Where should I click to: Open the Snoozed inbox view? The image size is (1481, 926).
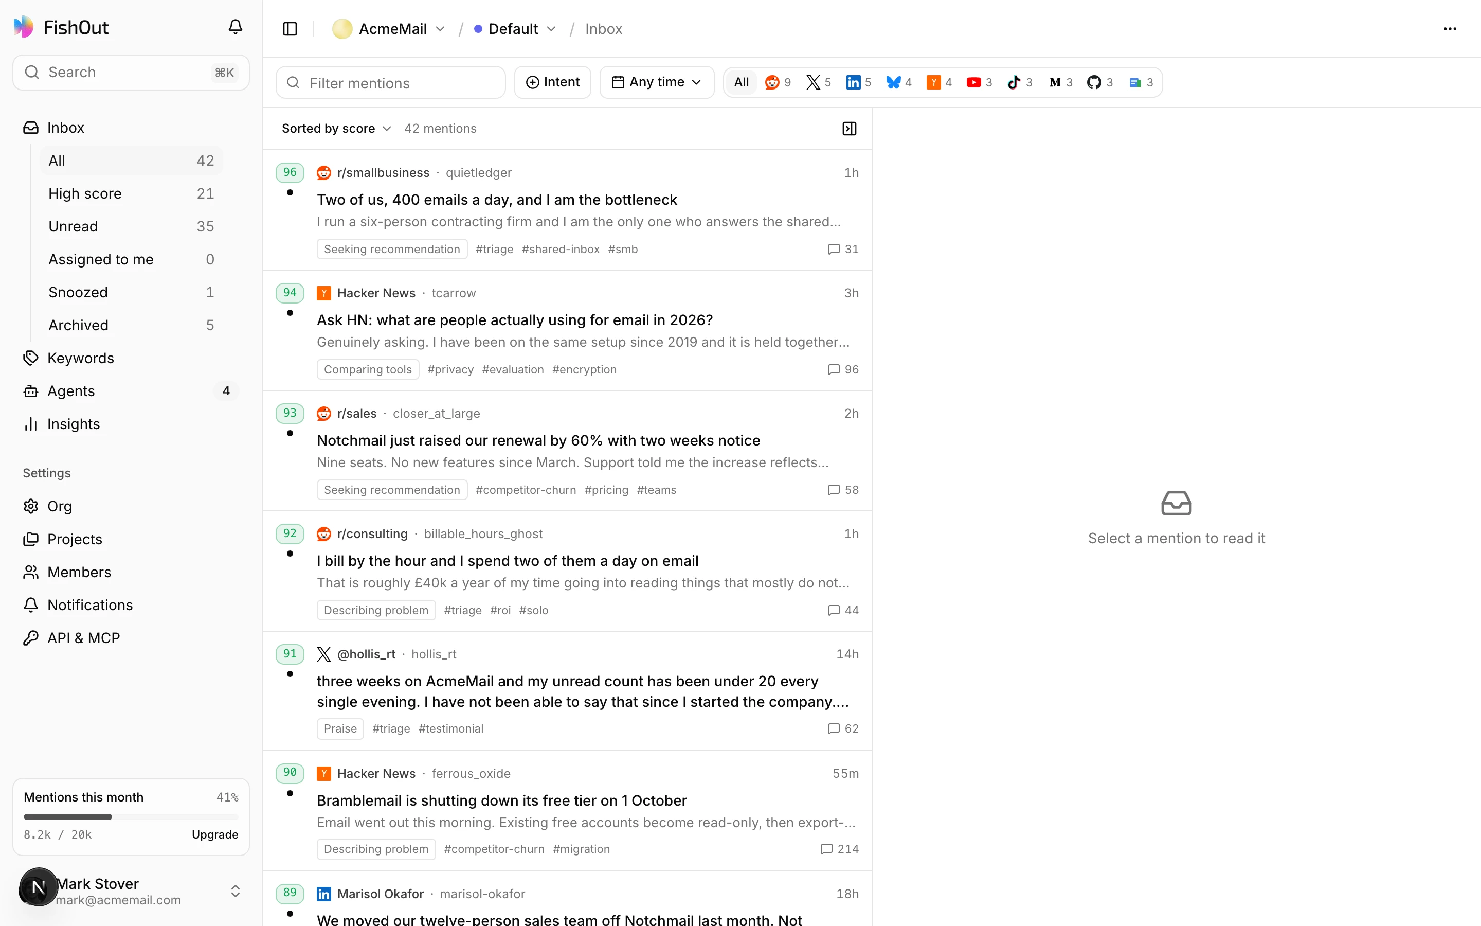(x=131, y=292)
